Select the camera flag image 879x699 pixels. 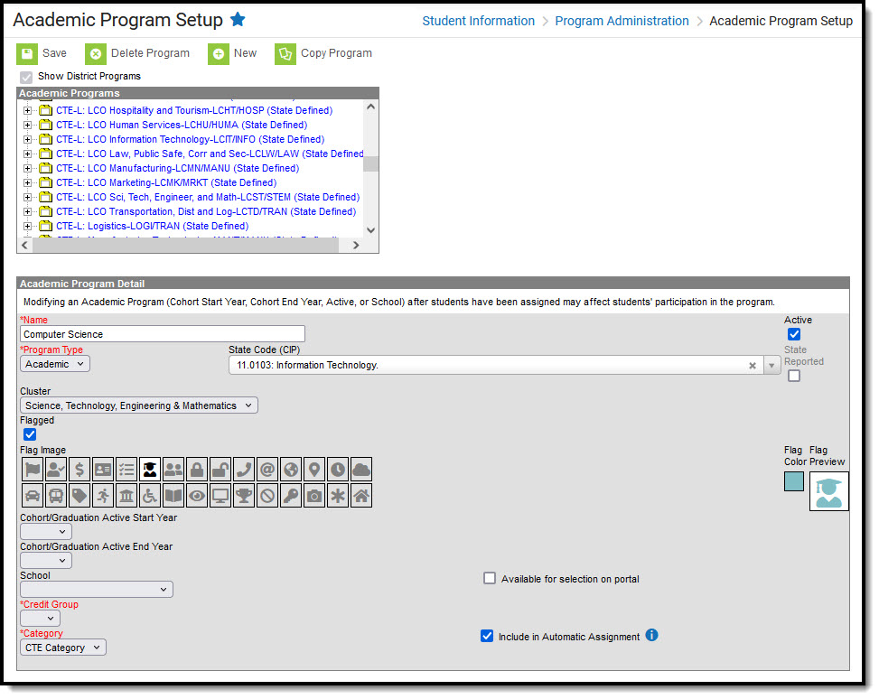point(315,496)
